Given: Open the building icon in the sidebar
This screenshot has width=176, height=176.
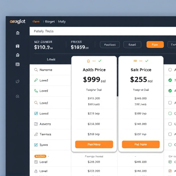Looking at the screenshot, I should click(18, 46).
